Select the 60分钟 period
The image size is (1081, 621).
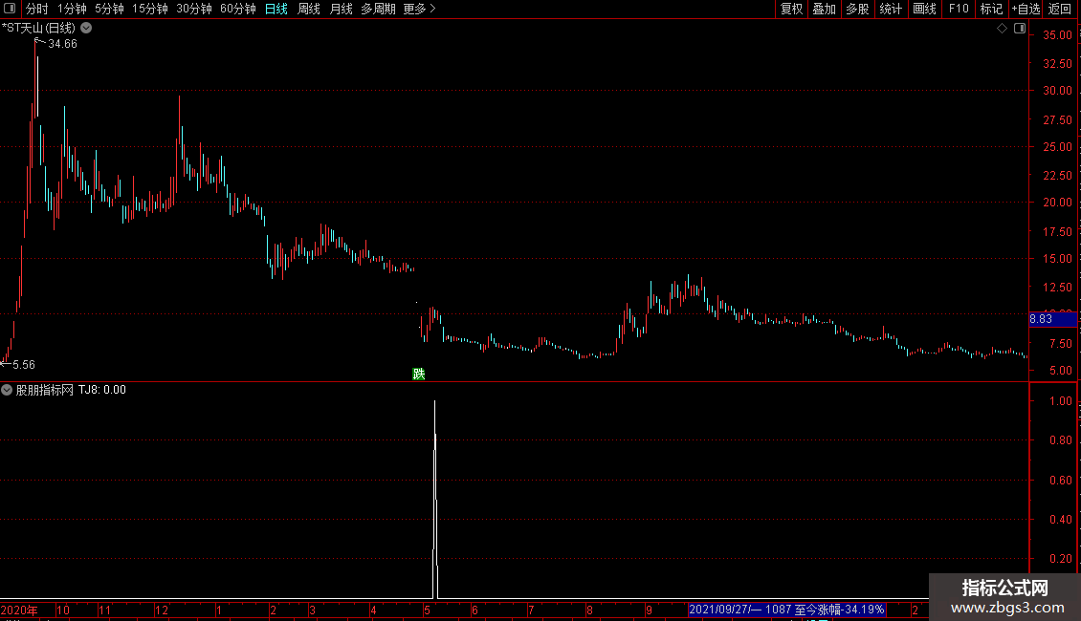238,9
